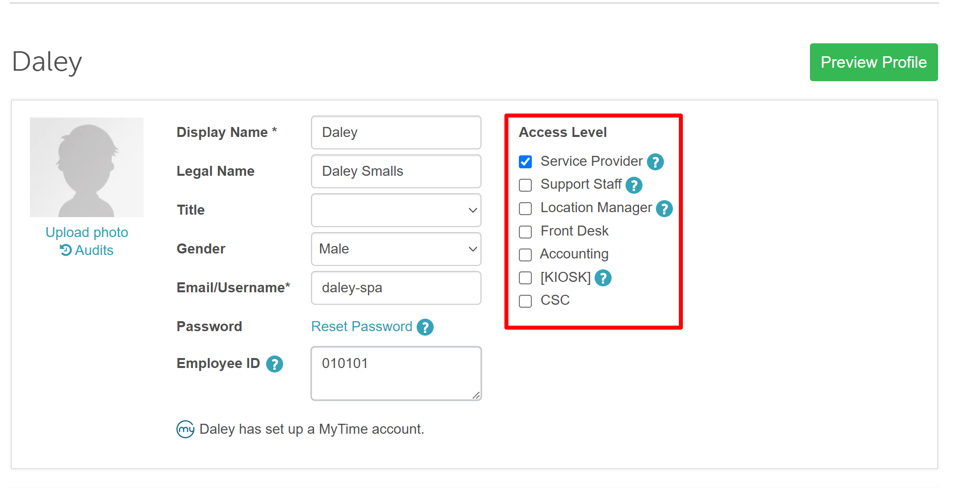Uncheck the Service Provider checkbox
The width and height of the screenshot is (954, 488).
coord(525,162)
